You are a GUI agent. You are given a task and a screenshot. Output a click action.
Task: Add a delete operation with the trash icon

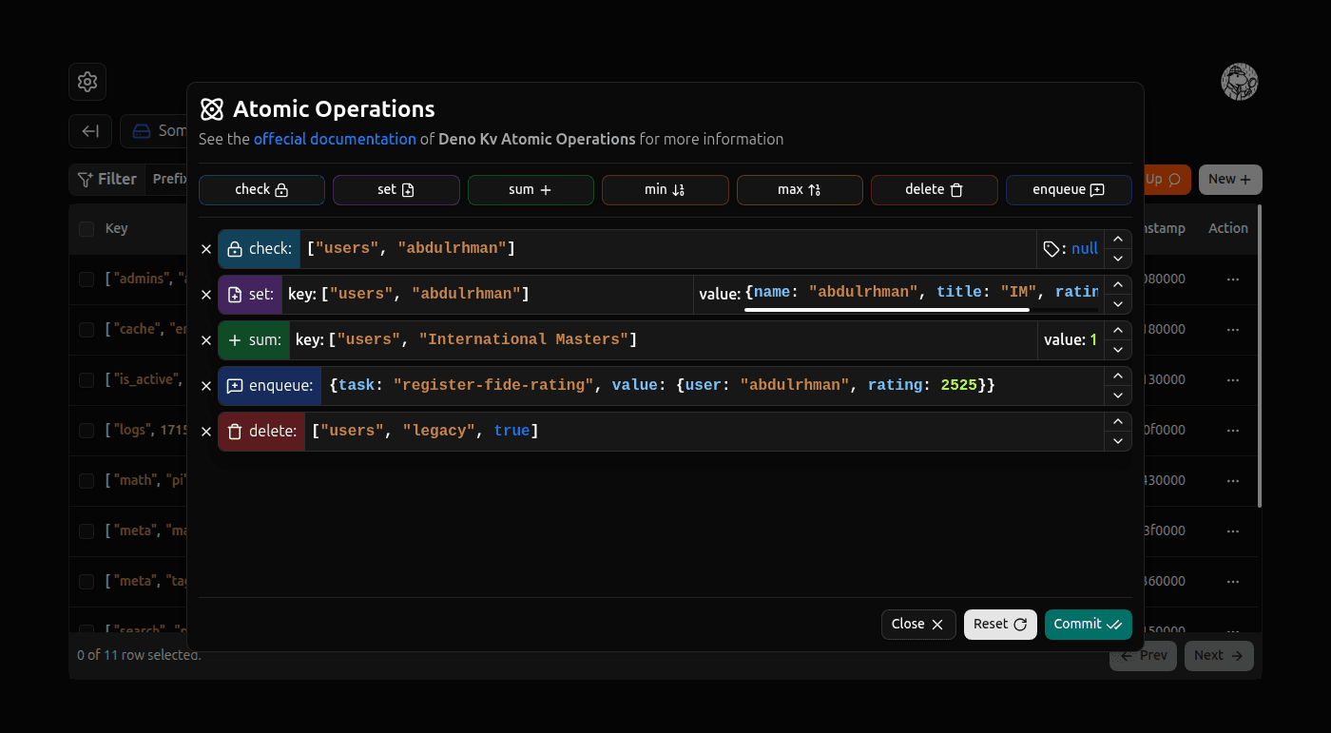[x=934, y=189]
